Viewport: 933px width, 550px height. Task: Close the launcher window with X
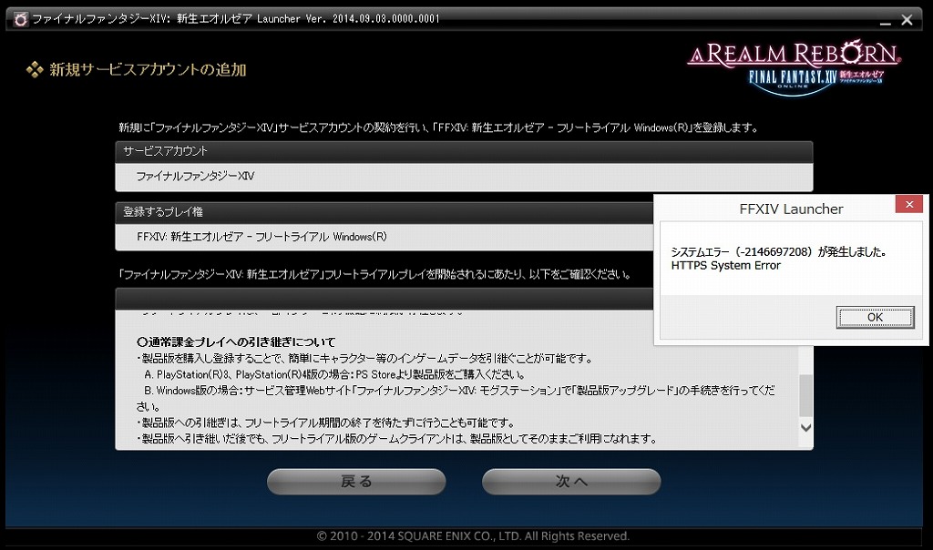pos(907,20)
